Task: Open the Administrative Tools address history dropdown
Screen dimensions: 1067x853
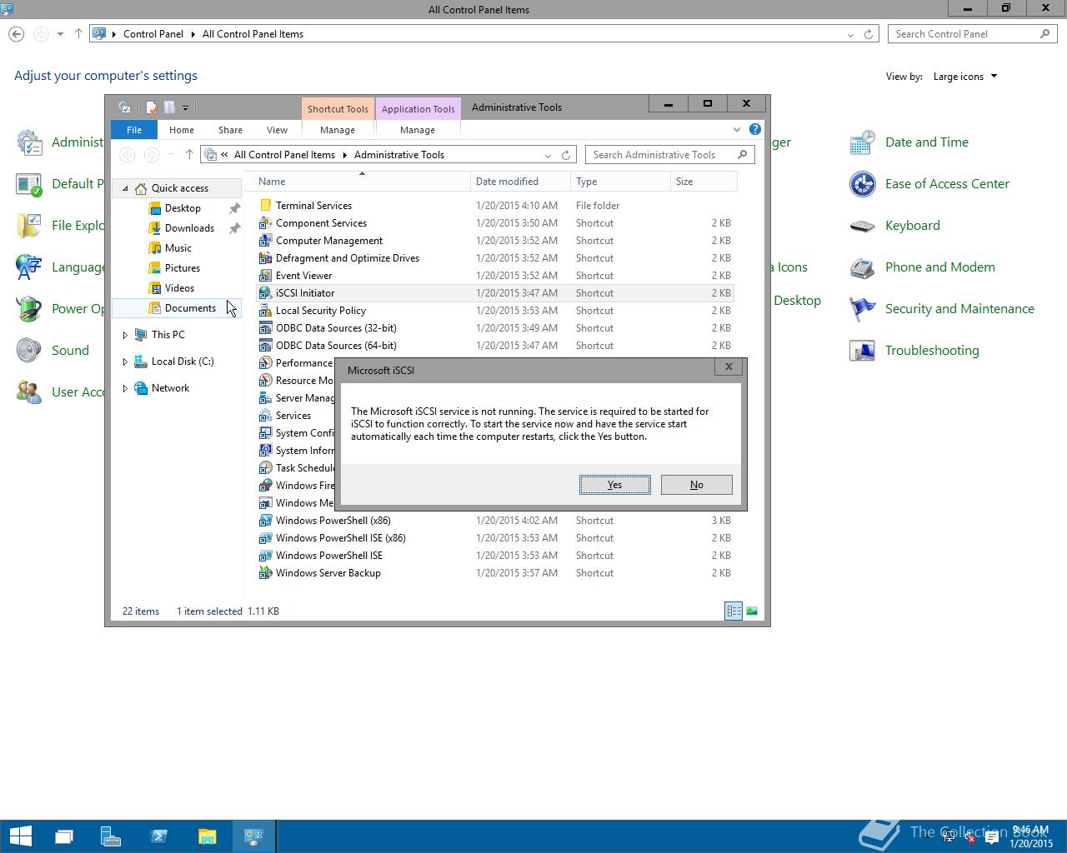Action: [x=548, y=155]
